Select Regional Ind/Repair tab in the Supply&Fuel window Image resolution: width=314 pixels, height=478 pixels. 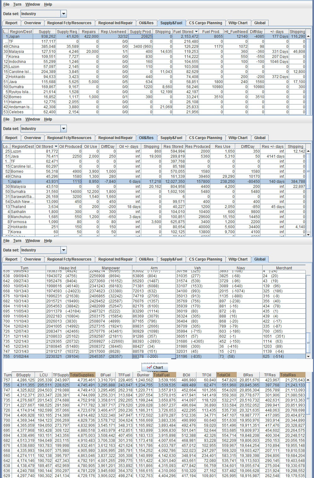coord(115,23)
